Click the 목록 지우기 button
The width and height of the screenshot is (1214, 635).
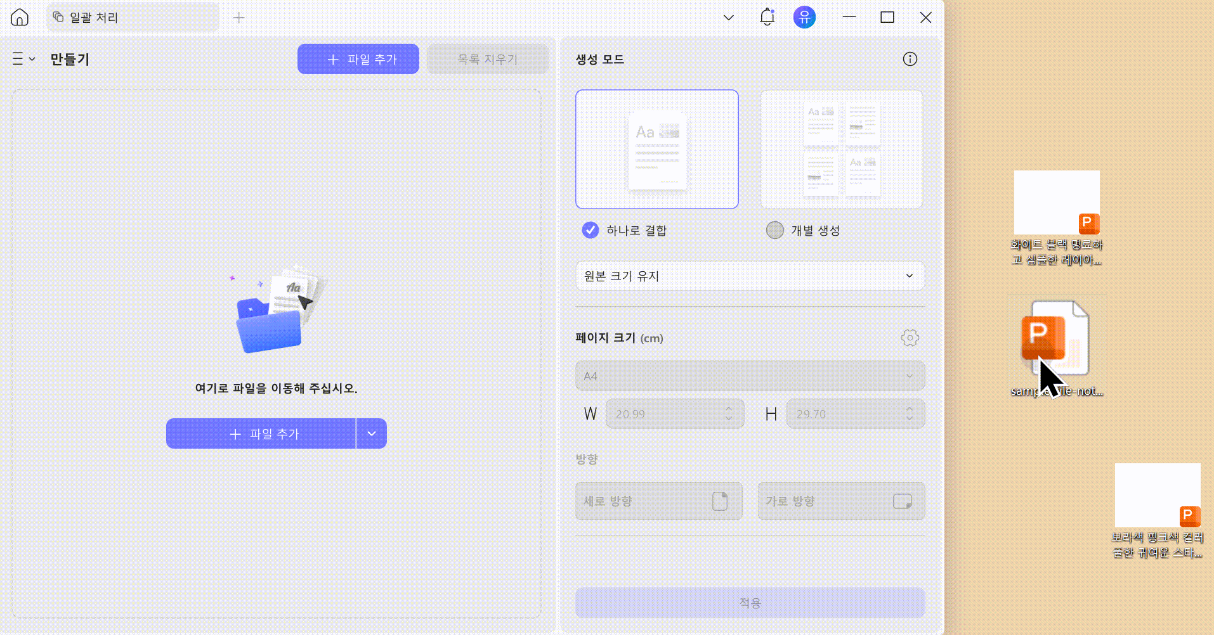coord(488,59)
